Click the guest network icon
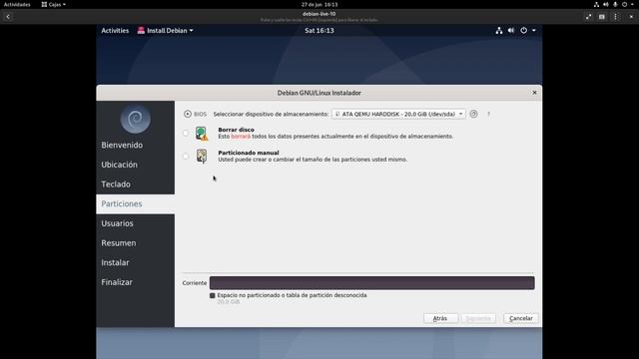Viewport: 639px width, 359px height. click(x=499, y=31)
